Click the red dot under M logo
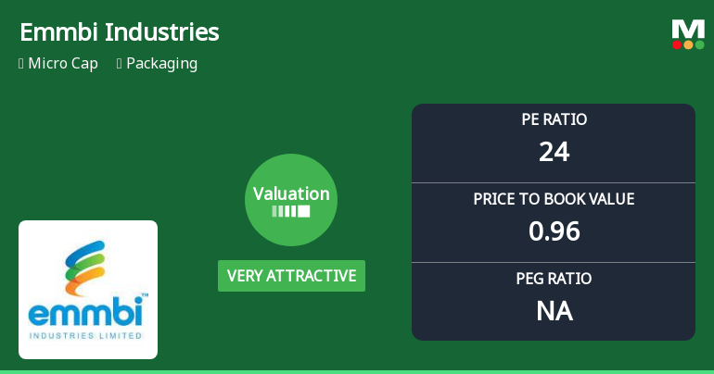The image size is (714, 374). [x=677, y=44]
